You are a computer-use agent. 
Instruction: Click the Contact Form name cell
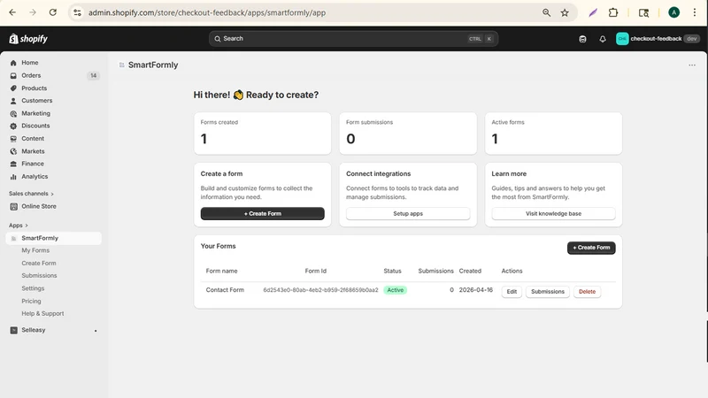tap(225, 290)
